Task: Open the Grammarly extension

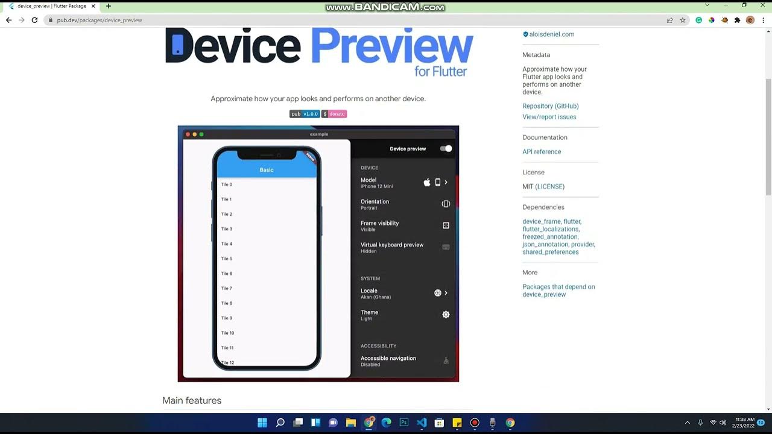Action: [698, 20]
